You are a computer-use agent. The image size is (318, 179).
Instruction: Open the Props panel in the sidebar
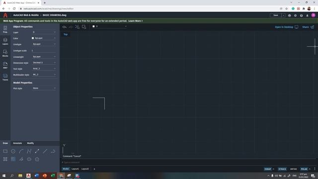click(x=5, y=29)
